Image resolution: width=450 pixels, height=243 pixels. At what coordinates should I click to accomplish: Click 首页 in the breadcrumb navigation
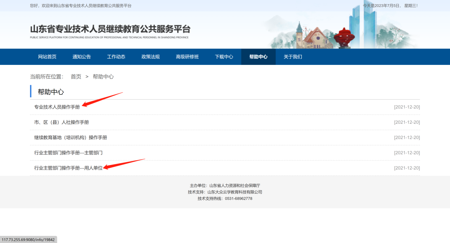pos(76,76)
